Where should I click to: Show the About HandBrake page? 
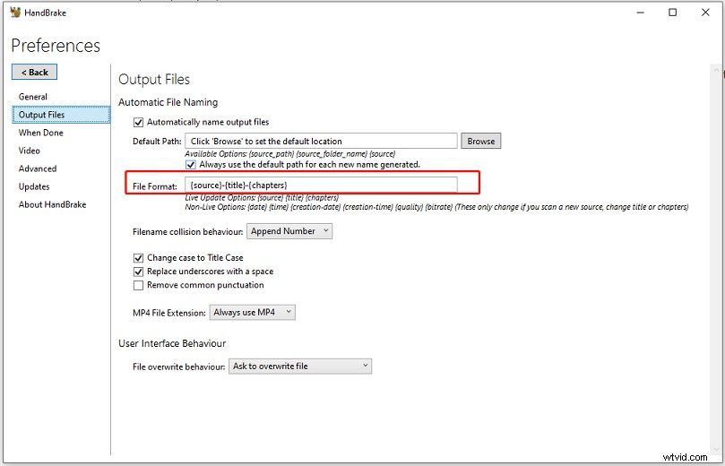[52, 205]
